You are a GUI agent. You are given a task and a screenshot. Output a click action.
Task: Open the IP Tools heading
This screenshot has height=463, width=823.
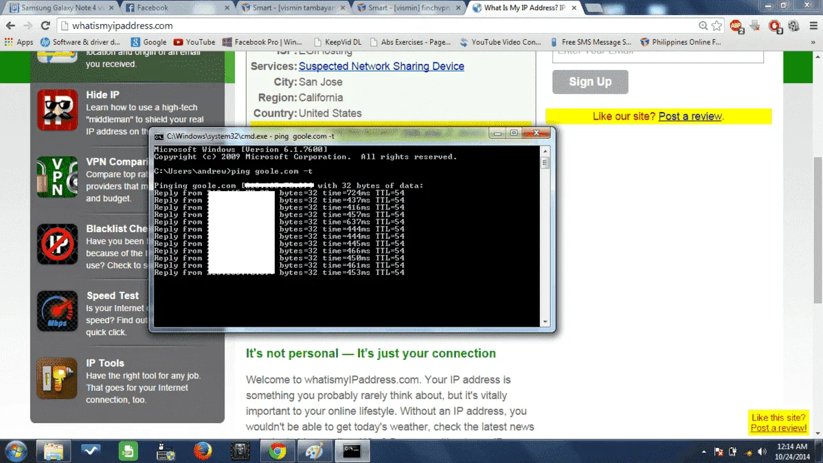(105, 363)
